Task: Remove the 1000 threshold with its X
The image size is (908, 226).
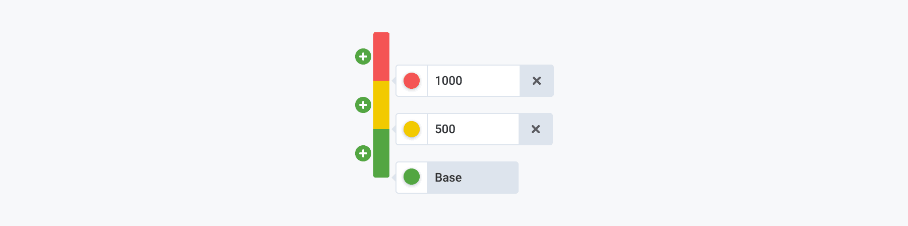Action: 537,81
